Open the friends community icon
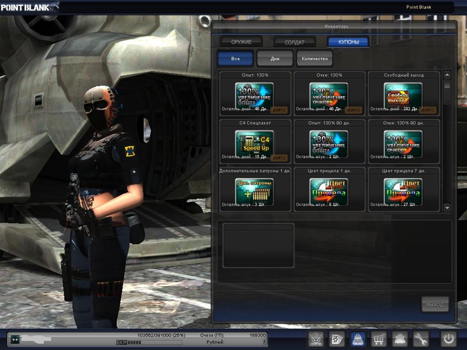This screenshot has width=467, height=350. coord(400,339)
